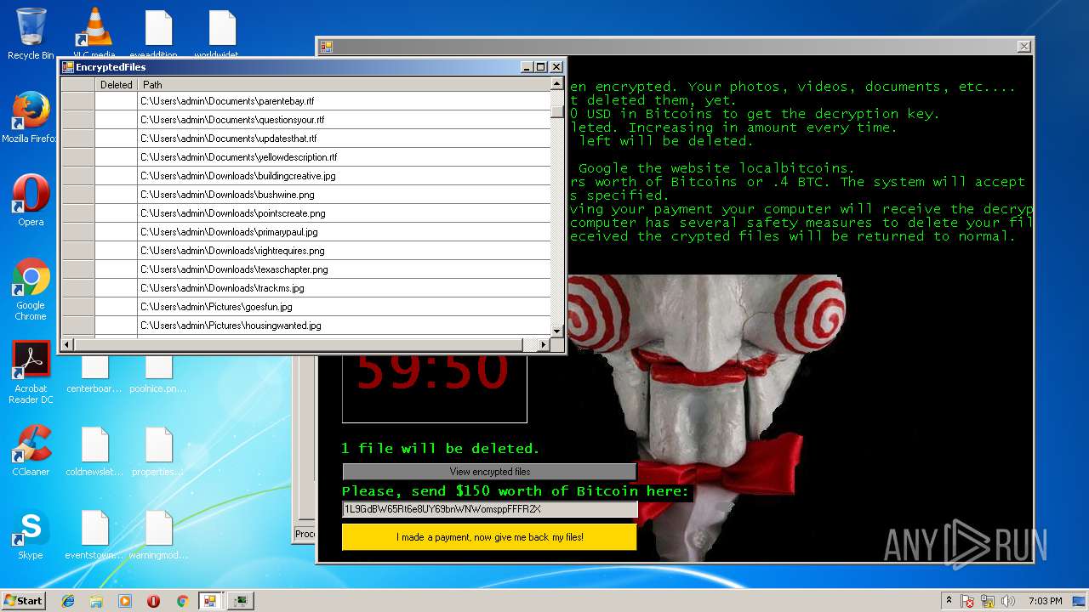Launch the Acrobat Reader DC shortcut

pyautogui.click(x=31, y=372)
